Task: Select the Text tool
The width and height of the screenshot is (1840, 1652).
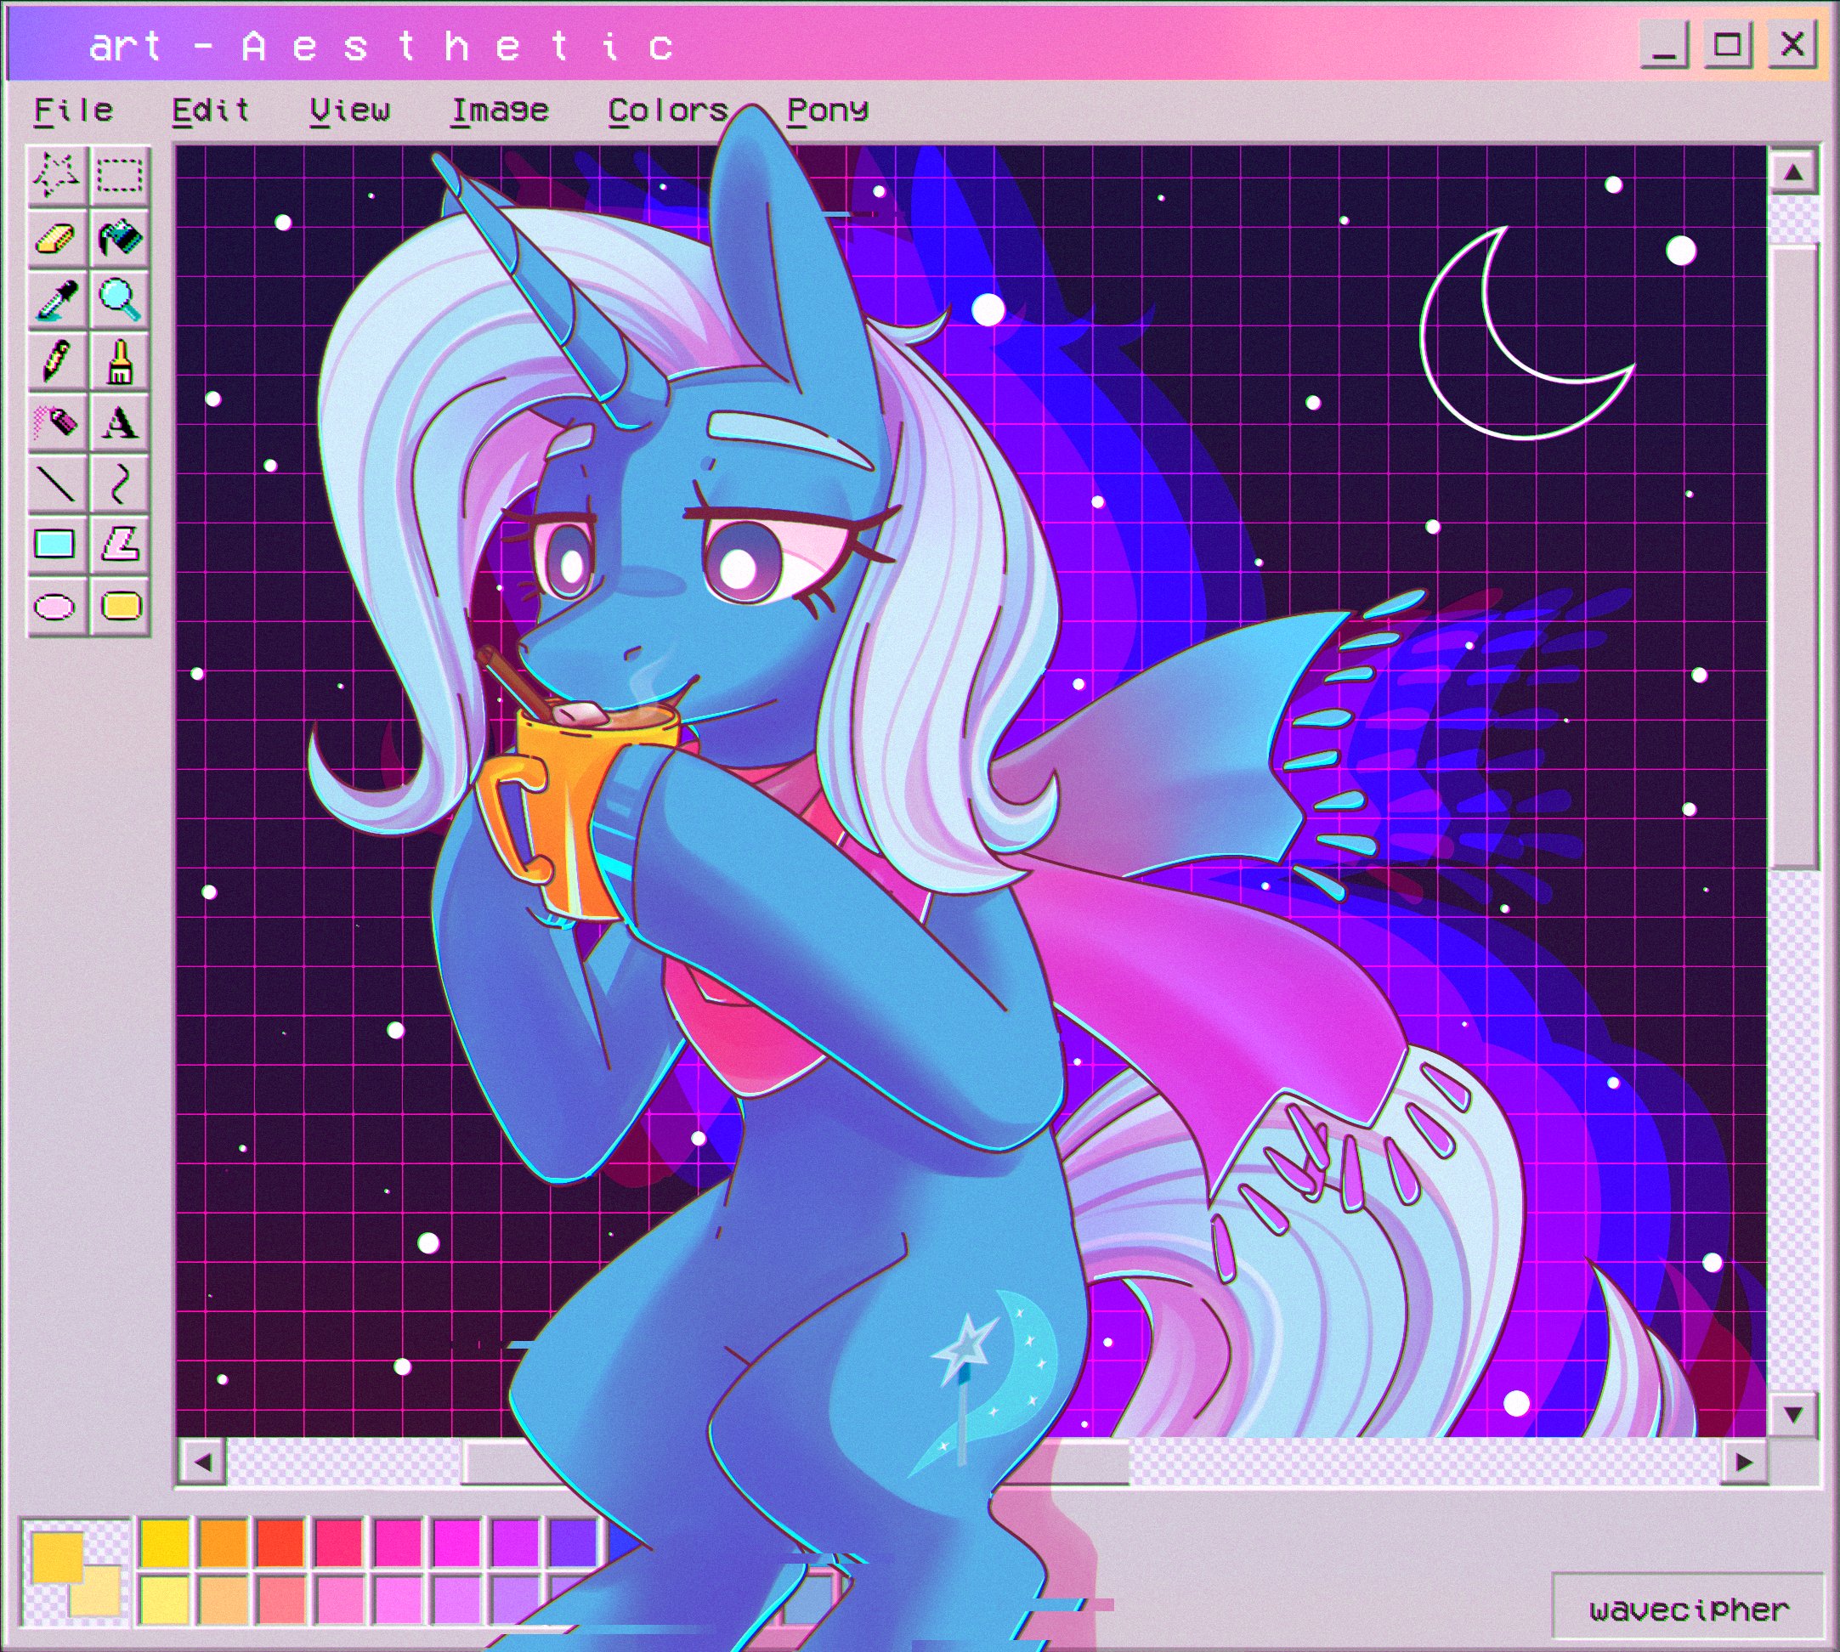Action: (120, 422)
